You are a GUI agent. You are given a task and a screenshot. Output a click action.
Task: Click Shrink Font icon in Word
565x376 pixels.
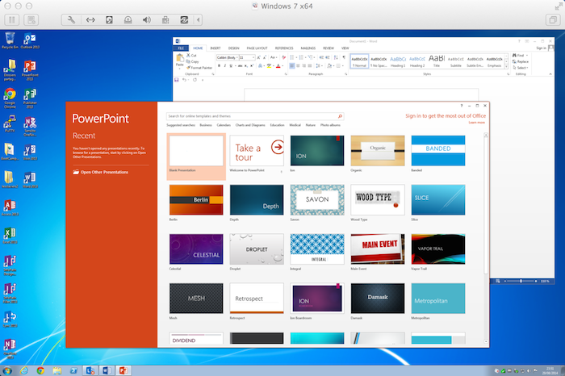265,57
